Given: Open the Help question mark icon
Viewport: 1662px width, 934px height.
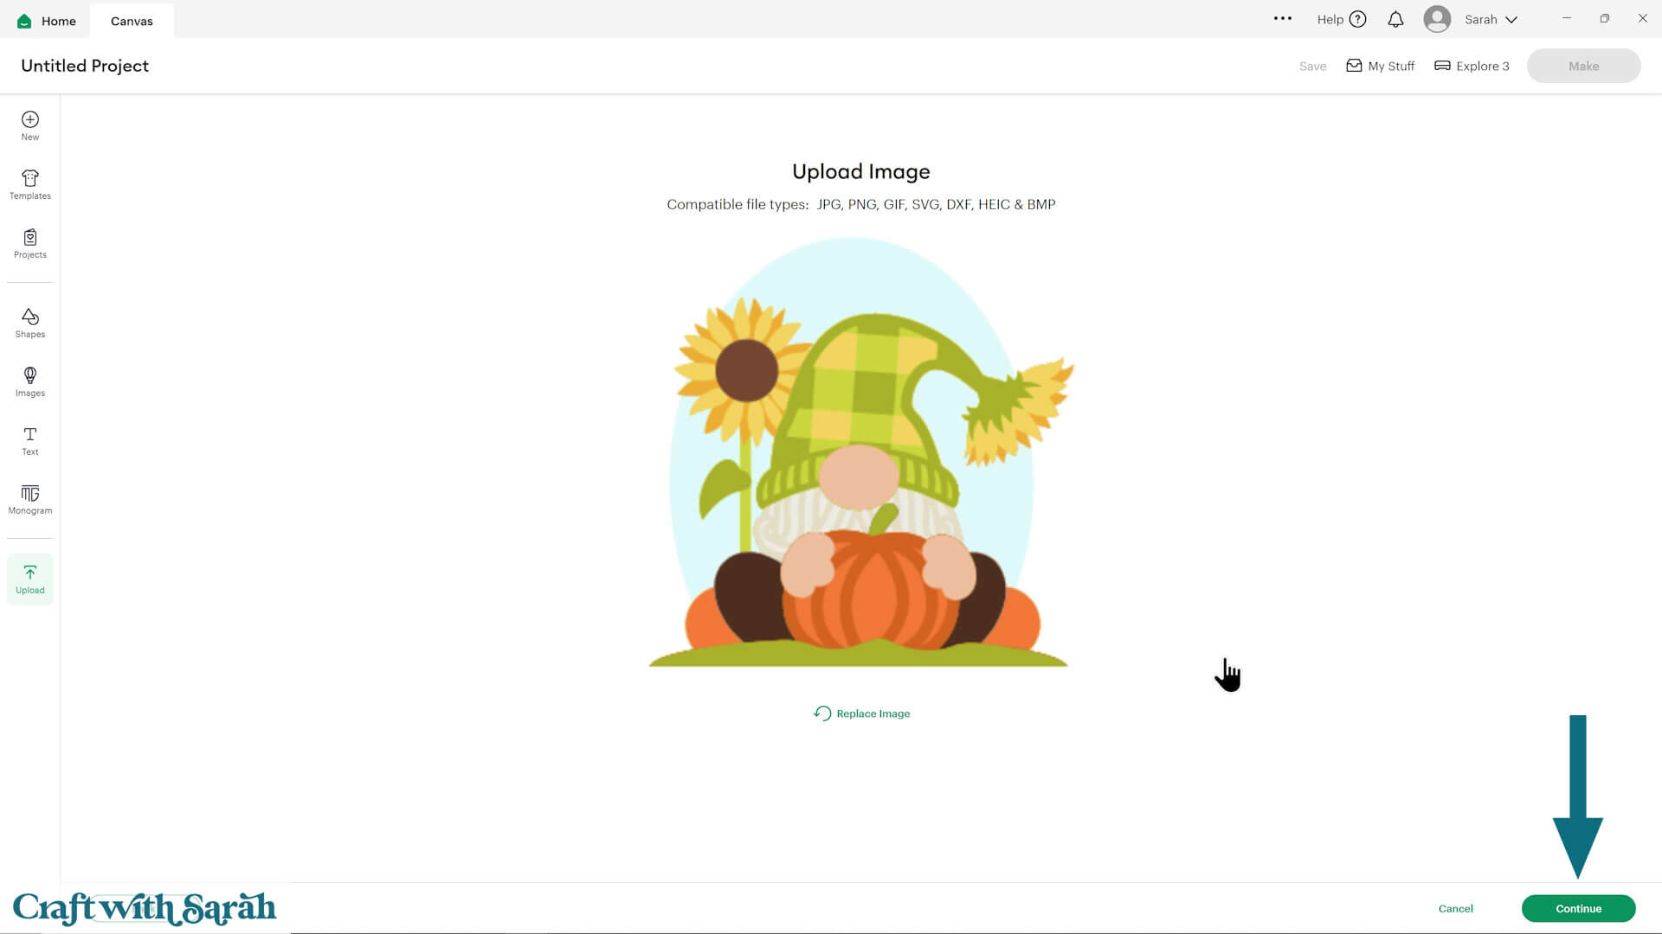Looking at the screenshot, I should (1357, 19).
